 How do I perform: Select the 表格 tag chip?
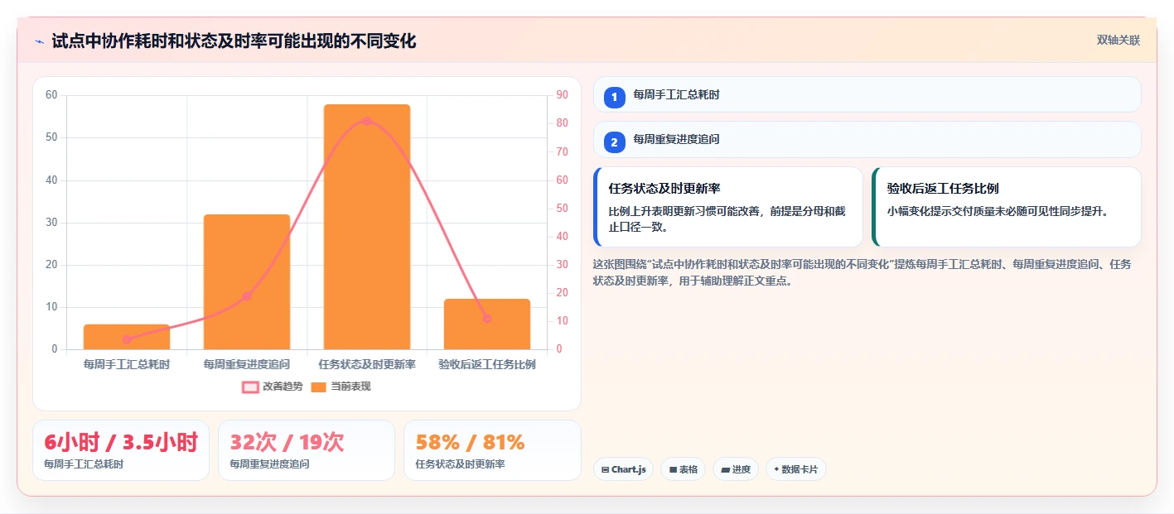pyautogui.click(x=683, y=469)
